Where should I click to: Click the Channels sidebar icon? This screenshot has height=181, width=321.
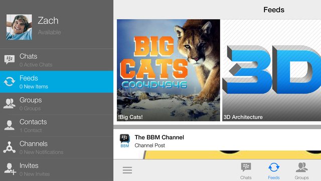pyautogui.click(x=10, y=147)
